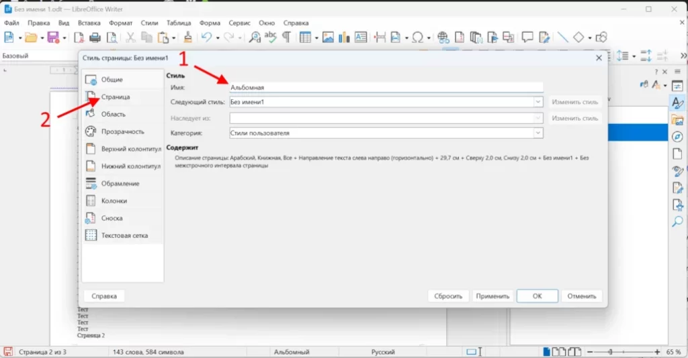Open the 'Формат' menu
The height and width of the screenshot is (358, 688).
pyautogui.click(x=121, y=23)
